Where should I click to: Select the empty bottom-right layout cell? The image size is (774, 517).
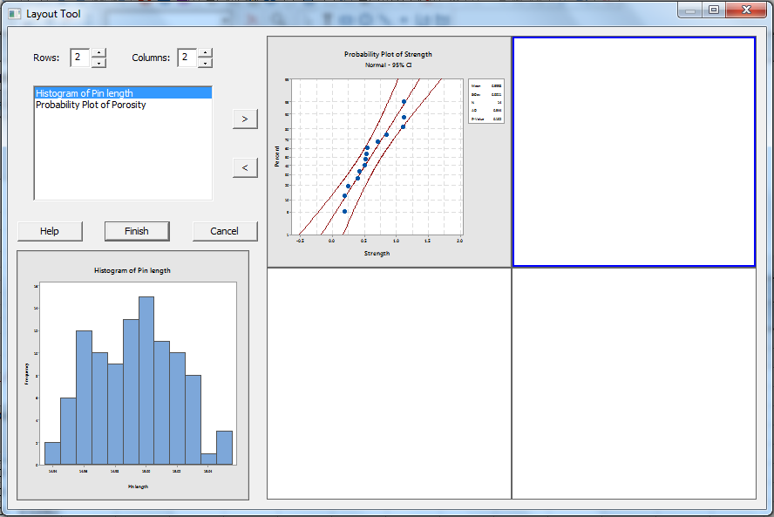click(x=634, y=384)
